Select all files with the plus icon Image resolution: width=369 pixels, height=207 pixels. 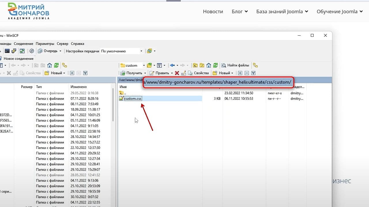(240, 73)
